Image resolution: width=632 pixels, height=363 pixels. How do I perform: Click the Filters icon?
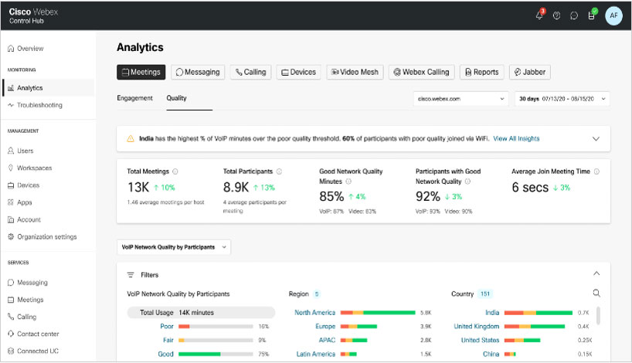(131, 274)
